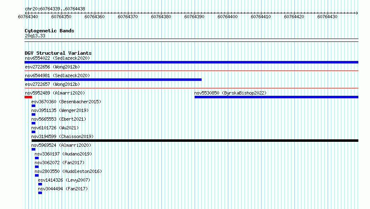370x209 pixels.
Task: Click ruler position 60764410
Action: (x=261, y=17)
